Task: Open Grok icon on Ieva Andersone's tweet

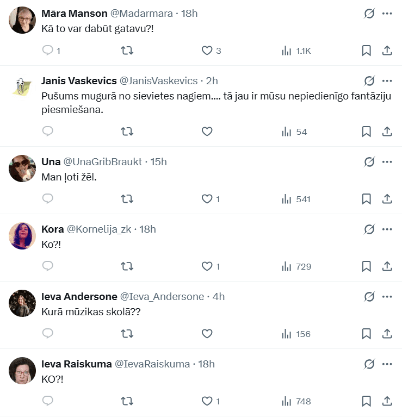Action: pos(369,296)
